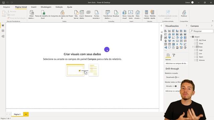Select the Ajuda ribbon tab

[x=70, y=7]
